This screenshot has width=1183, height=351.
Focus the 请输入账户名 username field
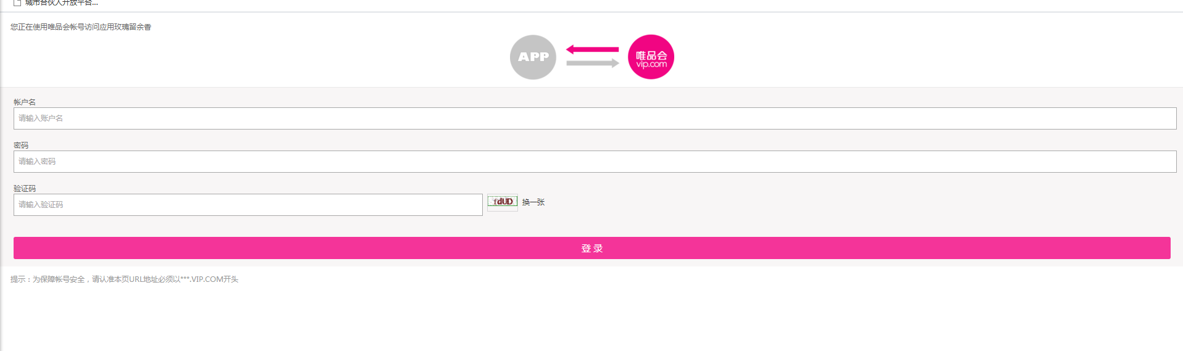[595, 118]
